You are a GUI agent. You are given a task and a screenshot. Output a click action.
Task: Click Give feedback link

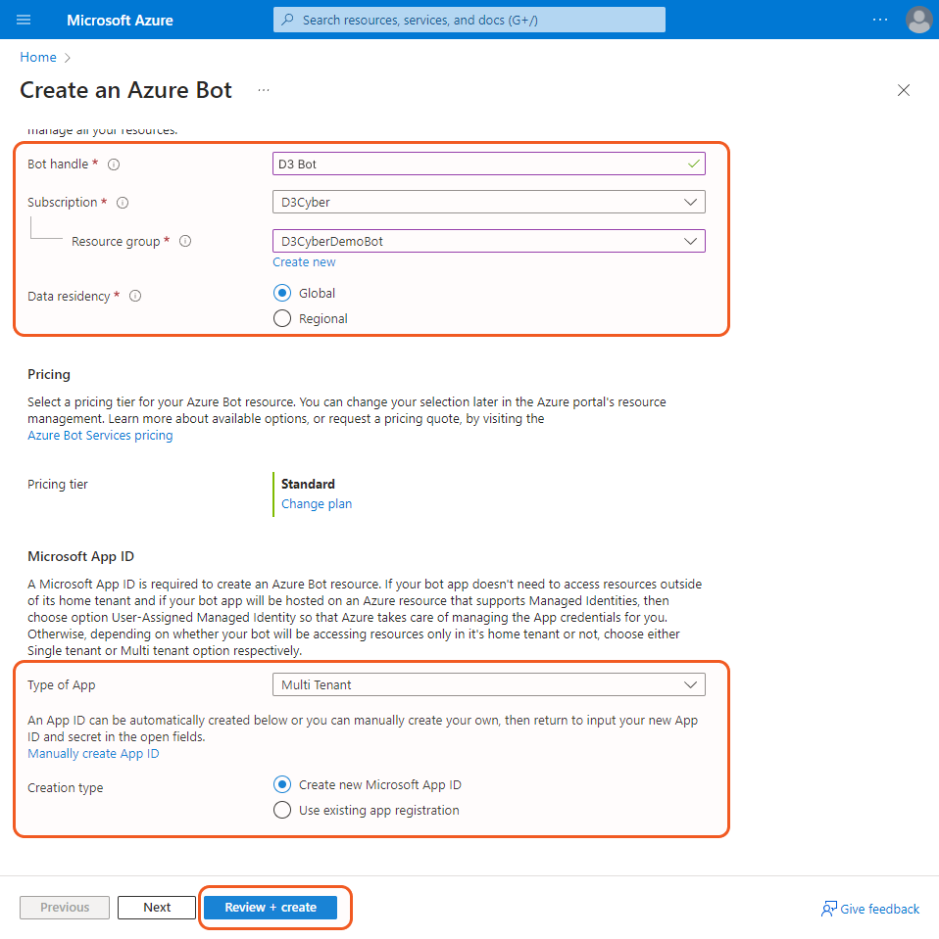tap(879, 909)
